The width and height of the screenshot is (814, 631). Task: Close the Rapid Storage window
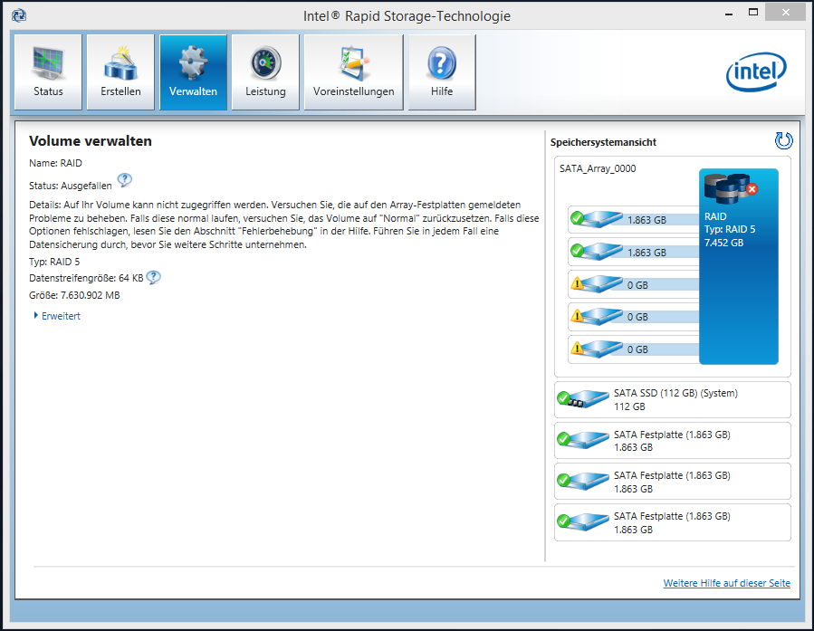tap(785, 13)
